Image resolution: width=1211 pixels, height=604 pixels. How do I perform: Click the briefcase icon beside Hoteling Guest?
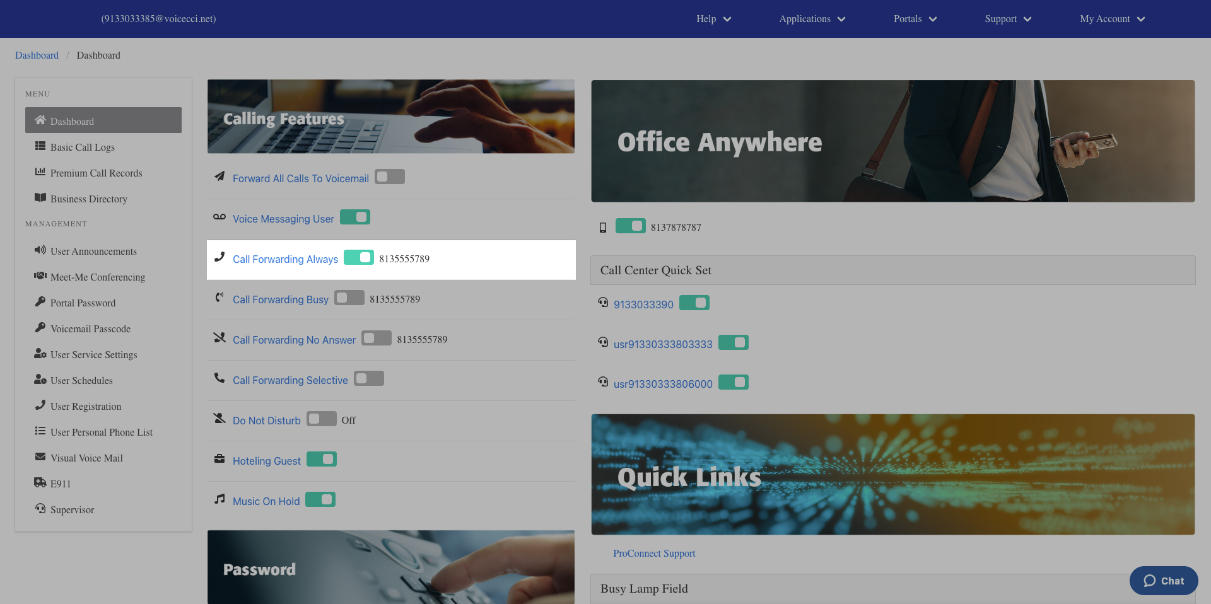pos(219,459)
